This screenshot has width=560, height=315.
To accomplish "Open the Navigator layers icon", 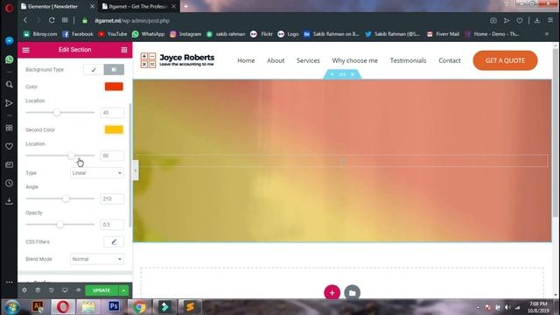I will point(38,290).
